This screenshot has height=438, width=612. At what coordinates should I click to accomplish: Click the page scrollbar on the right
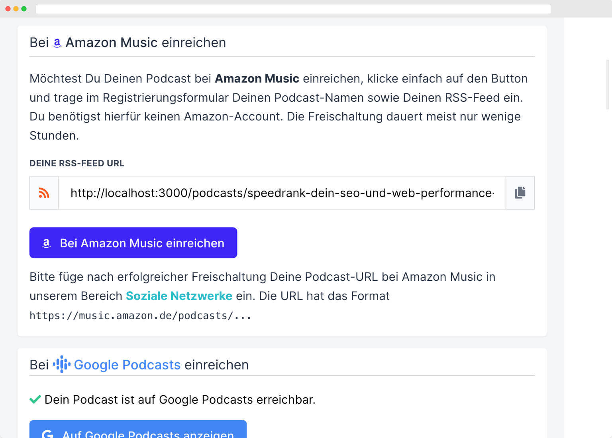(608, 84)
